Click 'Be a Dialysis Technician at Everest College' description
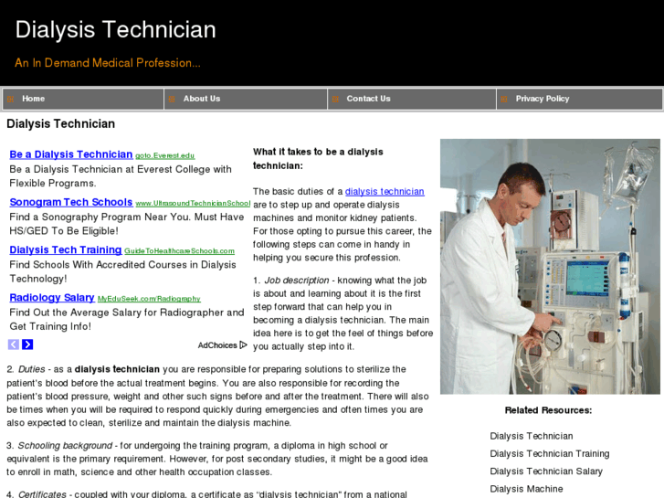 121,176
